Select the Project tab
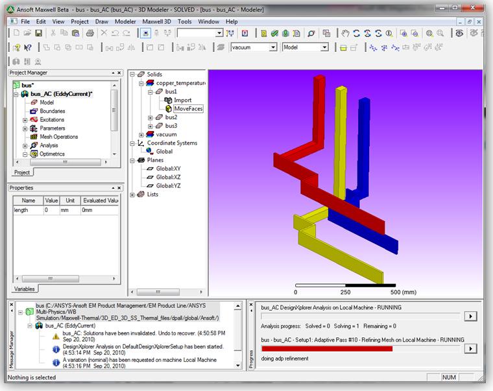 tap(22, 172)
